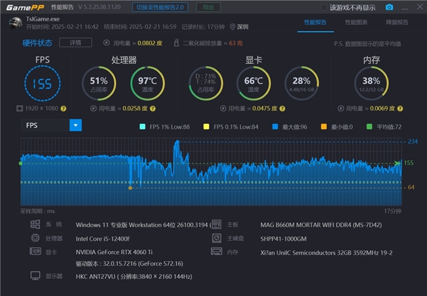Screen dimensions: 427x296
Task: Click the help icon next to 0.0258 度
Action: (x=153, y=108)
